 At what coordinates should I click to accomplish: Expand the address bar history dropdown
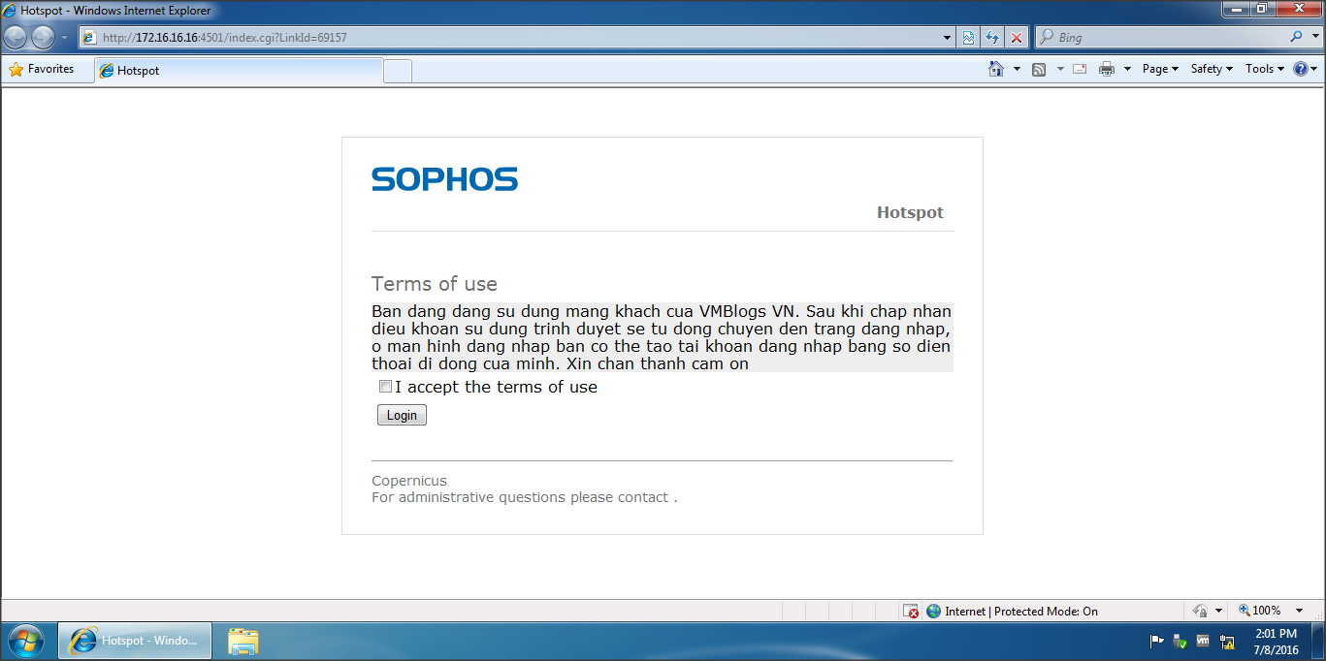(948, 38)
